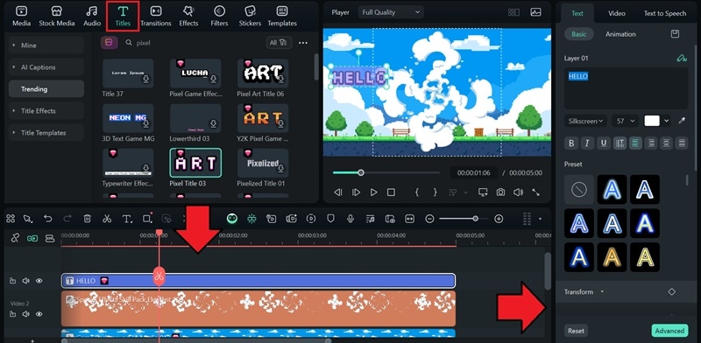This screenshot has height=343, width=701.
Task: Split the clip with the scissors tool
Action: coord(107,219)
